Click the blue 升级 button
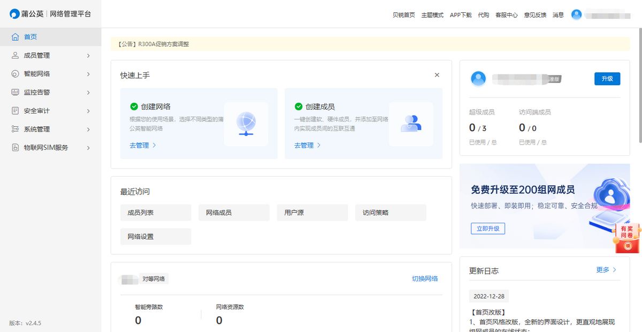Image resolution: width=642 pixels, height=332 pixels. 607,79
